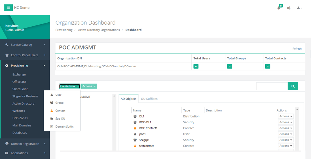The width and height of the screenshot is (311, 159).
Task: Click the Provisioning breadcrumb link
Action: coord(64,30)
